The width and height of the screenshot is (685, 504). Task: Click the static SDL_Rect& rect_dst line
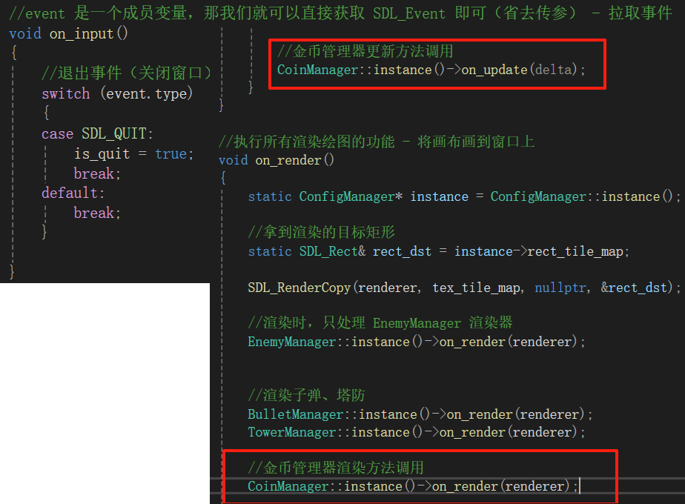pos(439,251)
